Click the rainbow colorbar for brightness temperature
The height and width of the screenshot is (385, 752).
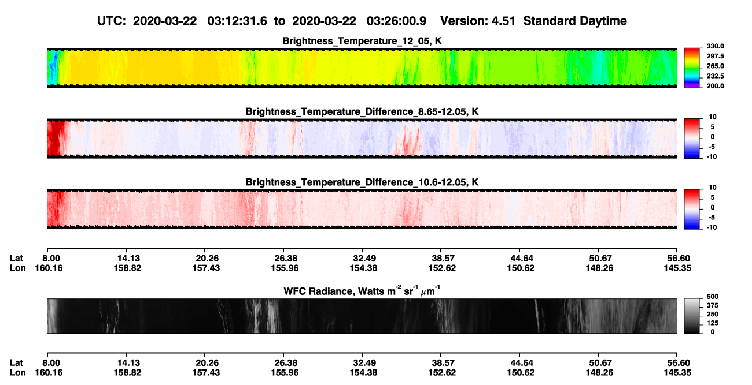692,68
